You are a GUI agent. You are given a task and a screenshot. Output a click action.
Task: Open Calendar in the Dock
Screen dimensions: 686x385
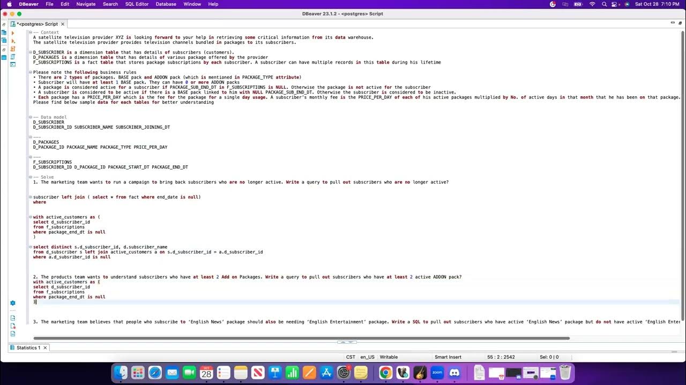(x=206, y=373)
